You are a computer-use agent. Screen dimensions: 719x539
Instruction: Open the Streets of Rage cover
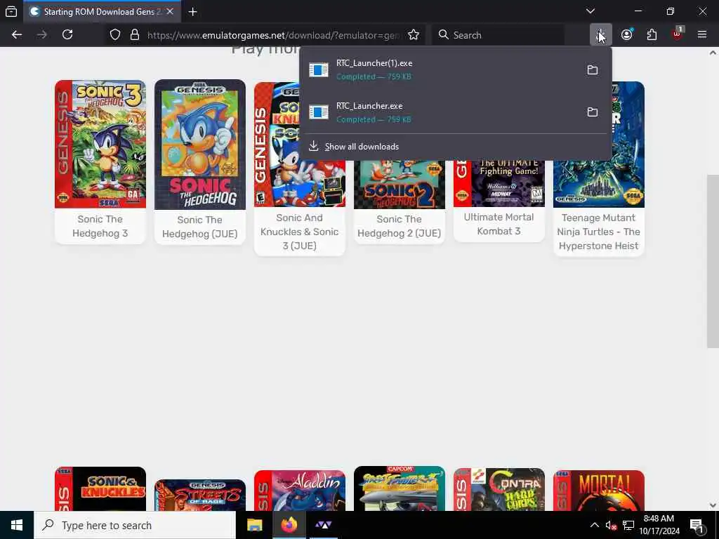click(x=200, y=495)
